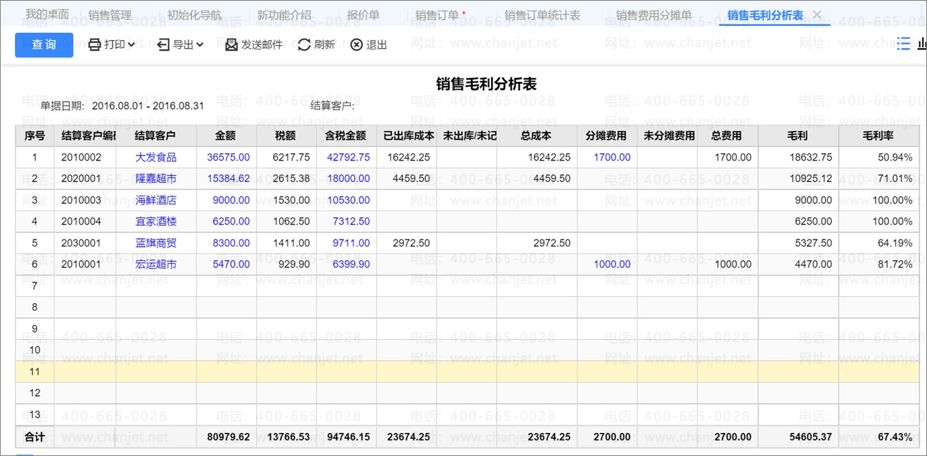
Task: Select the highlighted row 11
Action: [x=466, y=371]
